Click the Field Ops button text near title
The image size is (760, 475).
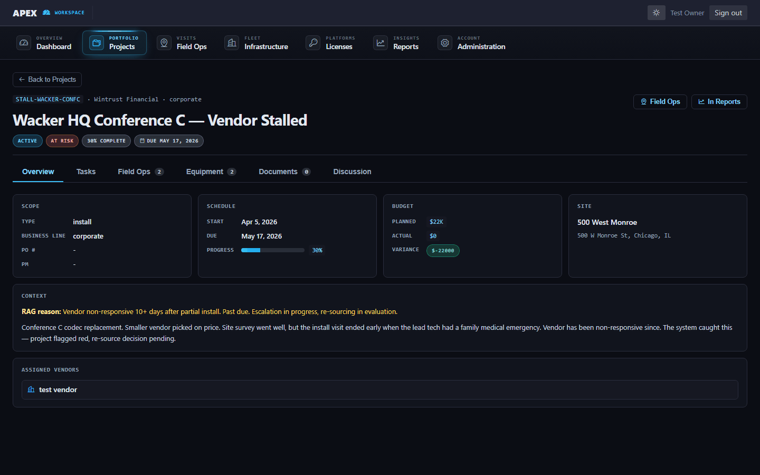(x=665, y=102)
